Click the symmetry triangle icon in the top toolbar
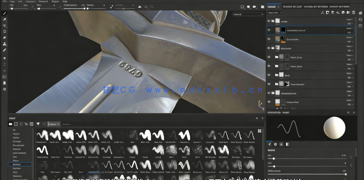The height and width of the screenshot is (180, 364). pyautogui.click(x=140, y=7)
